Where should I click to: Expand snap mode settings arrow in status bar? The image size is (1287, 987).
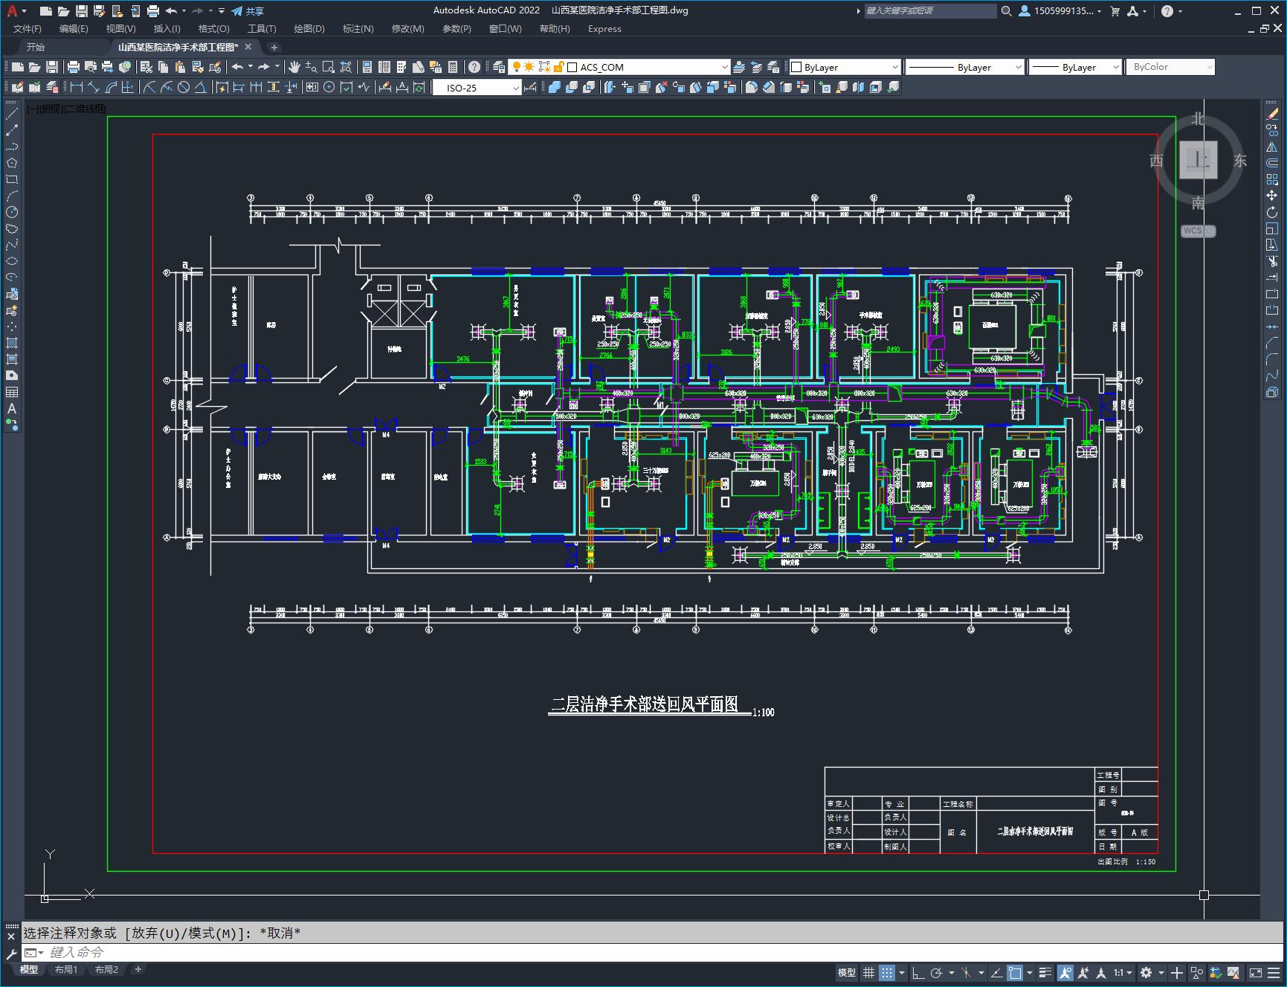(902, 972)
